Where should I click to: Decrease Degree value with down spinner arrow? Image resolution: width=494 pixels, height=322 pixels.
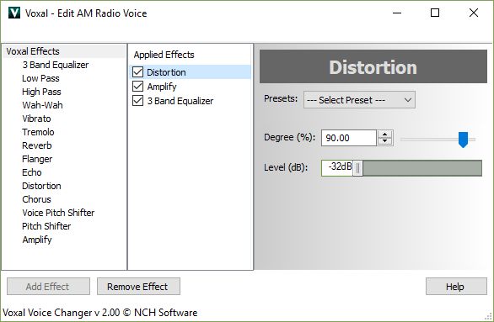tap(384, 142)
